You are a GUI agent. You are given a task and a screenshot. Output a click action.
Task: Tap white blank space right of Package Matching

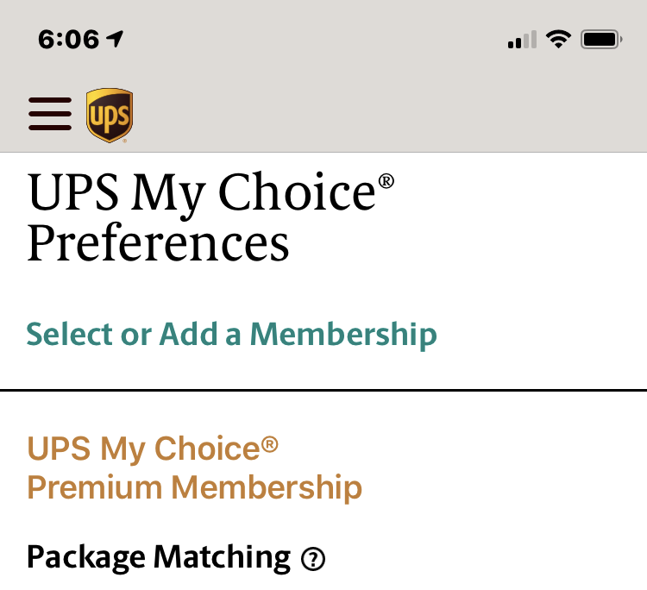[x=483, y=557]
